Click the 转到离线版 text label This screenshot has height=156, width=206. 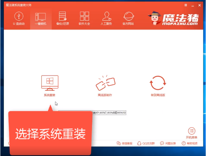(158, 95)
